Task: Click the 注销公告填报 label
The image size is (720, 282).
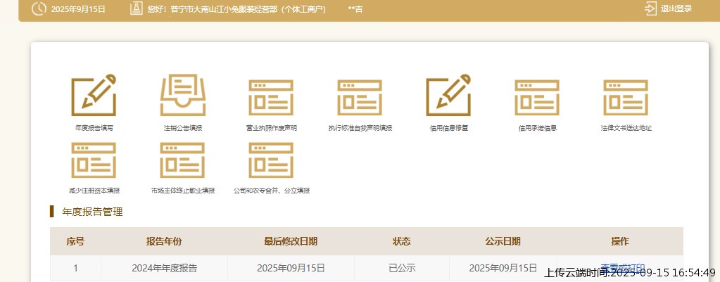Action: coord(183,129)
